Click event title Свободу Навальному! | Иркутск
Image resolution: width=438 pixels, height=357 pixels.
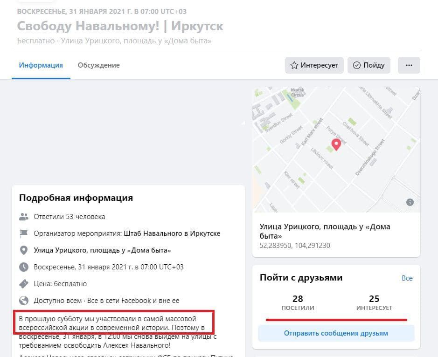point(120,26)
